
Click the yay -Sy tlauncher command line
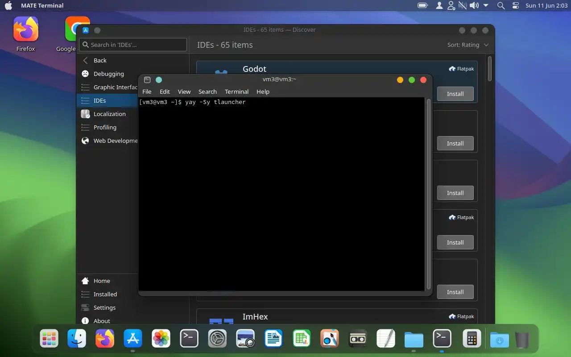click(x=192, y=102)
